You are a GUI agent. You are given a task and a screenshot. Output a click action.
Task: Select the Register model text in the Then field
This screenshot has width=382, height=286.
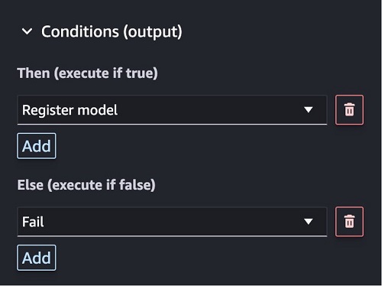(70, 110)
